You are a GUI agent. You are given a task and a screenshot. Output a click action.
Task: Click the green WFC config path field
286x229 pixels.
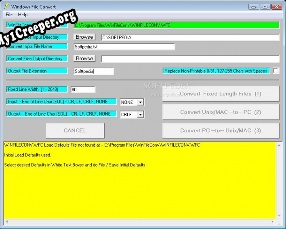[176, 25]
